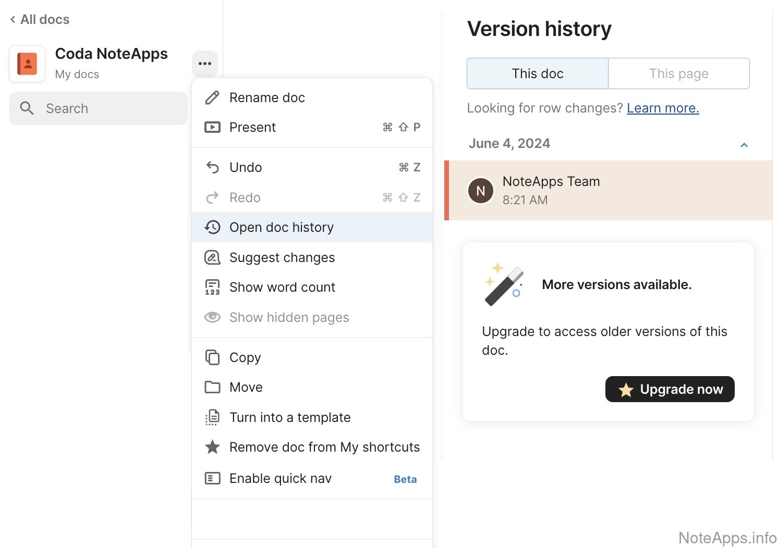Collapse the June 4, 2024 section
Viewport: 778px width, 548px height.
744,145
